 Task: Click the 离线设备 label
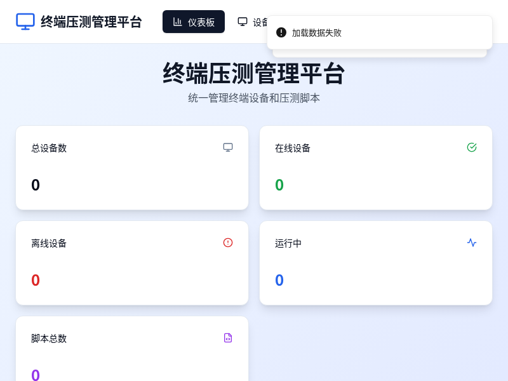49,243
